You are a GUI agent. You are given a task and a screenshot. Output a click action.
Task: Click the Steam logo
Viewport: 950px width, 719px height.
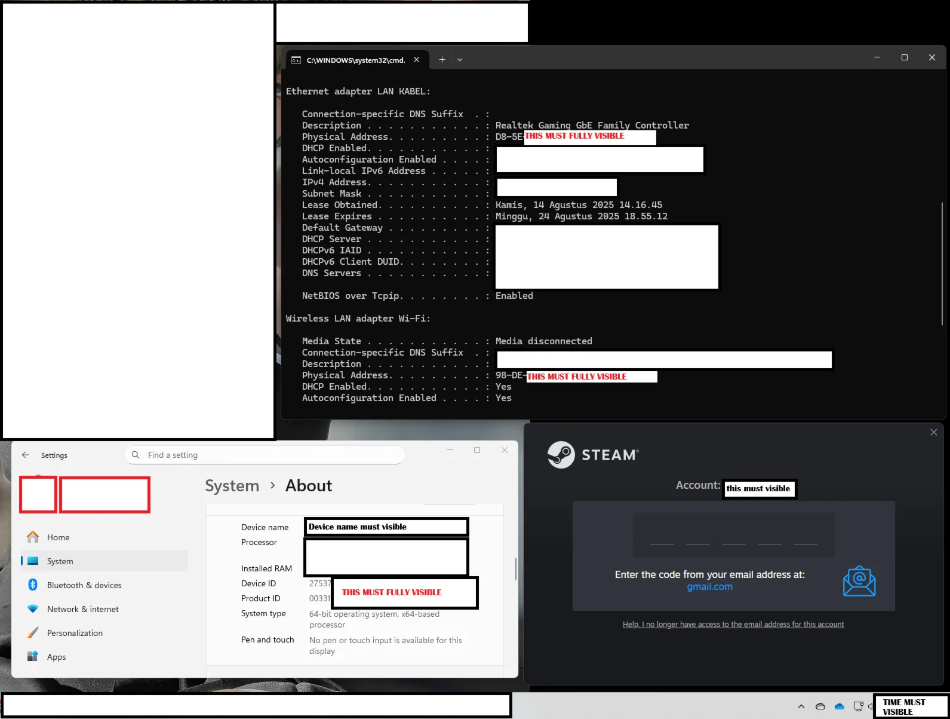(x=561, y=455)
